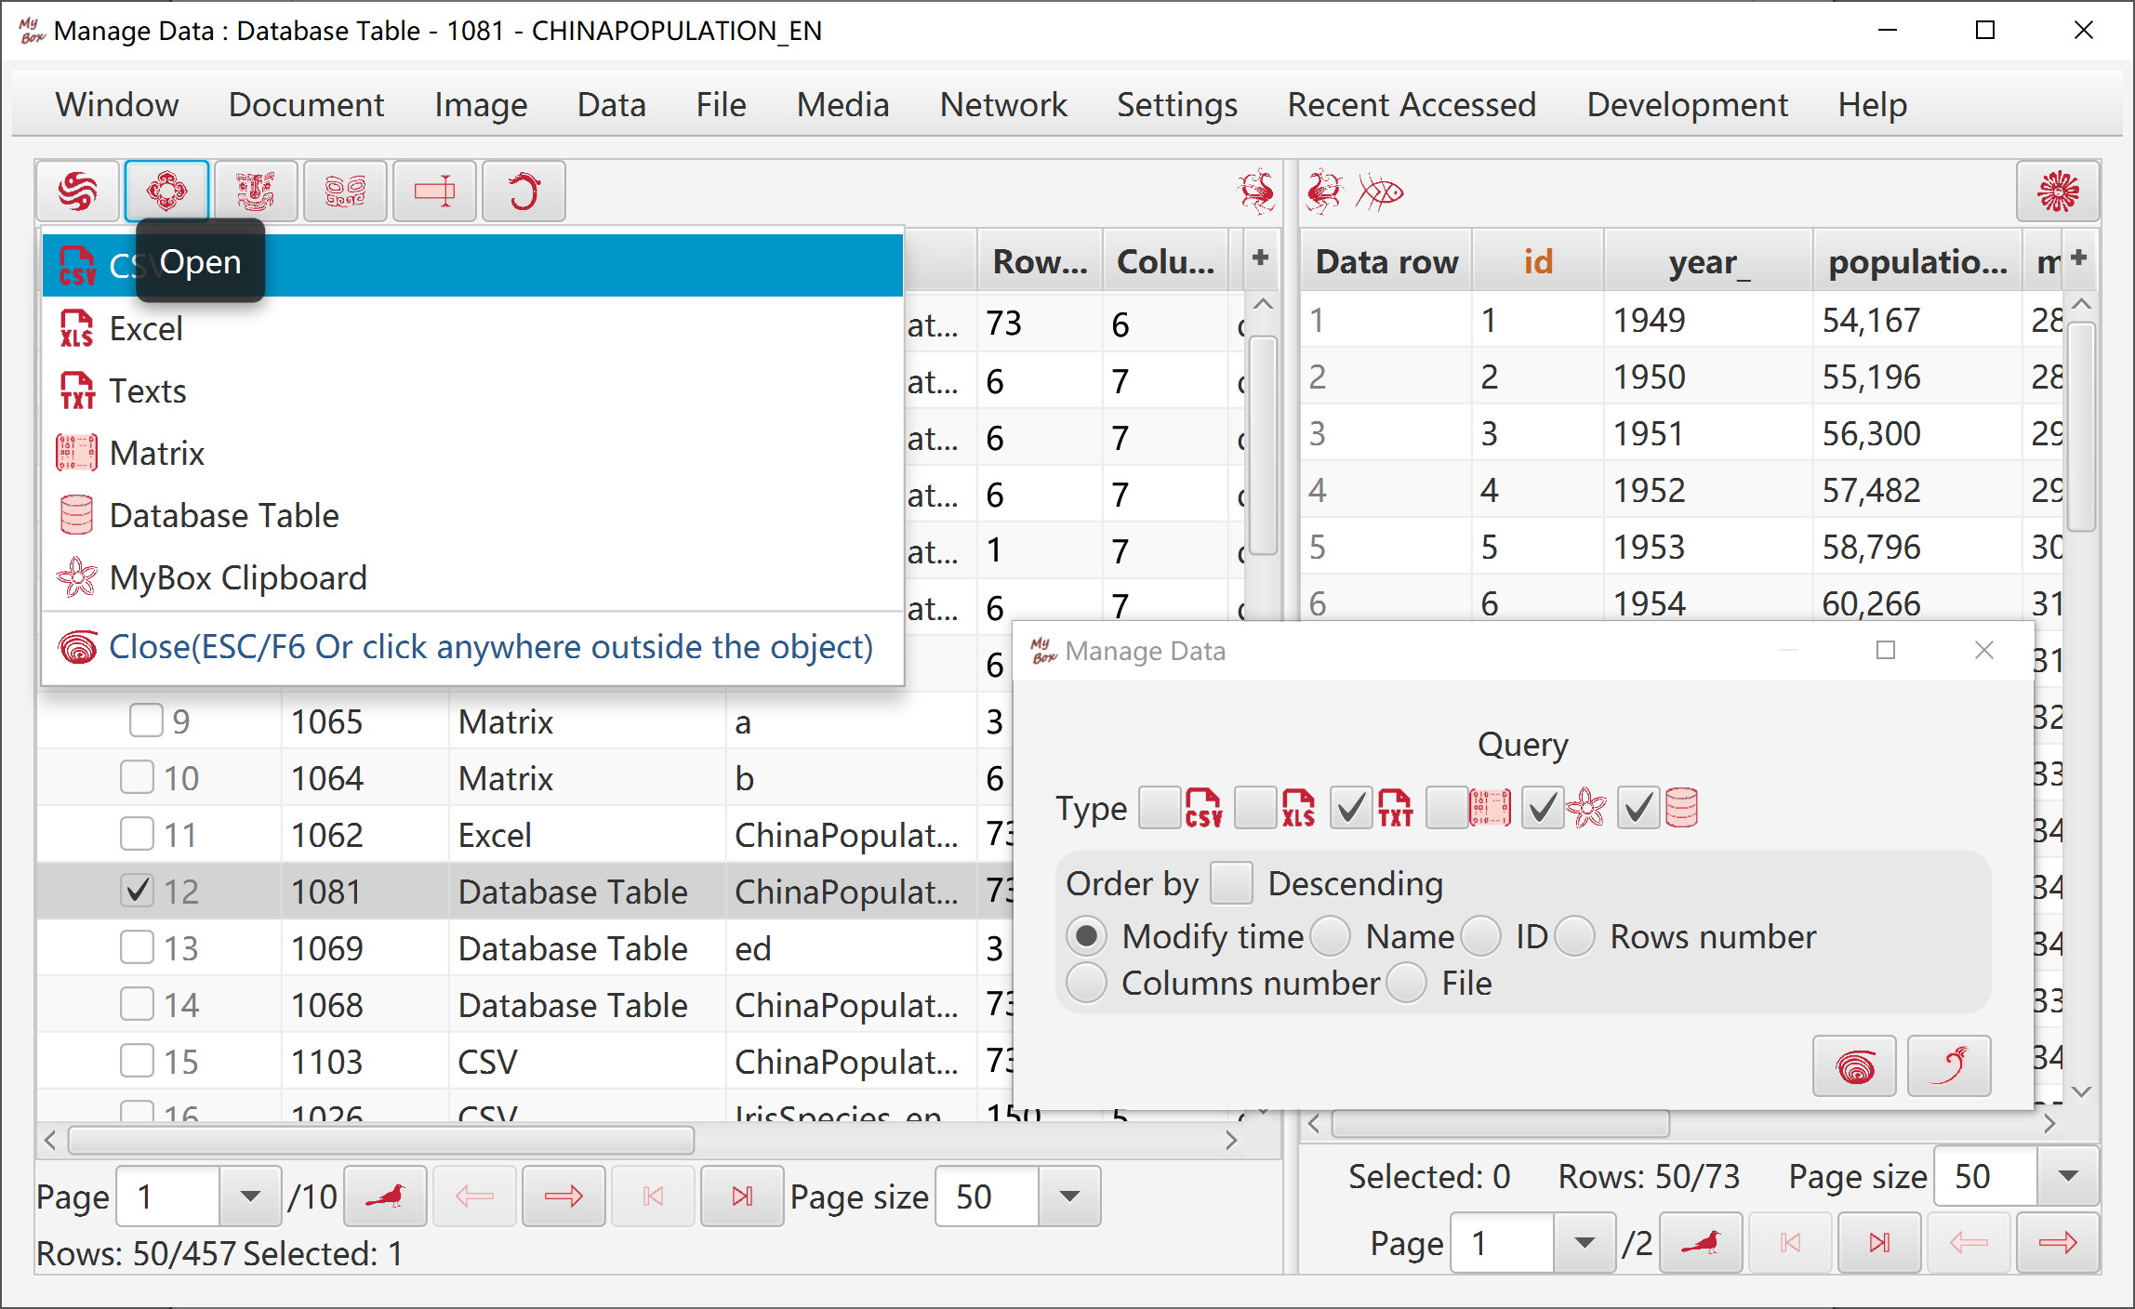
Task: Click the spiral icon in the left toolbar
Action: pyautogui.click(x=78, y=192)
